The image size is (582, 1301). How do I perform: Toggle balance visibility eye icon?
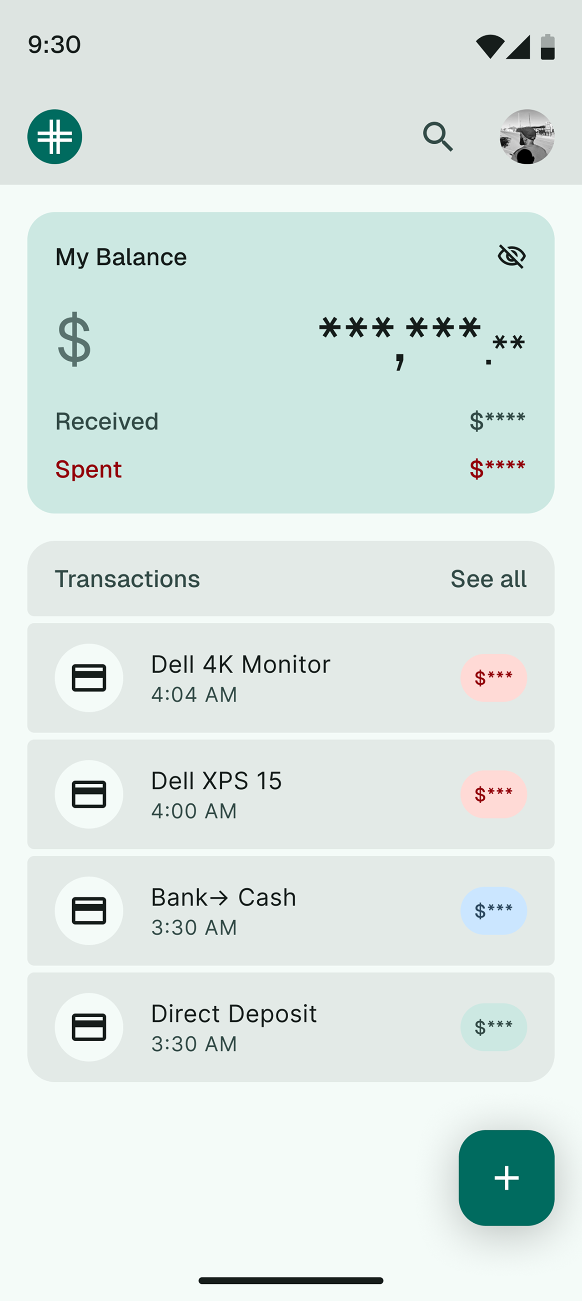[x=512, y=256]
